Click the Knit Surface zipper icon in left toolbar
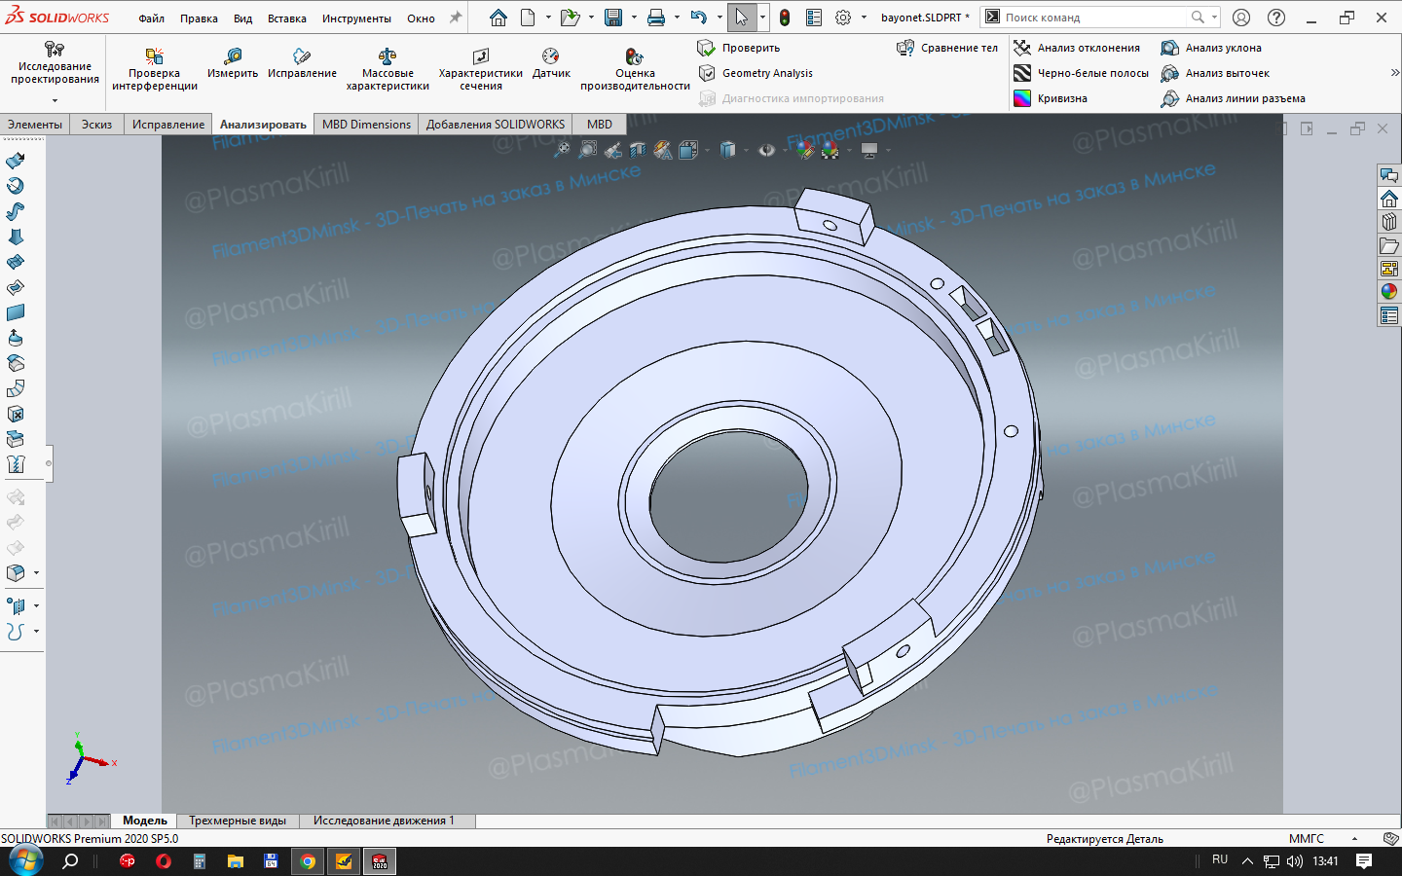 [16, 464]
